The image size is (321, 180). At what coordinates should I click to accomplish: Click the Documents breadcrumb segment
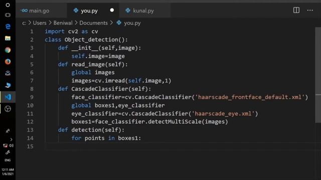(94, 23)
